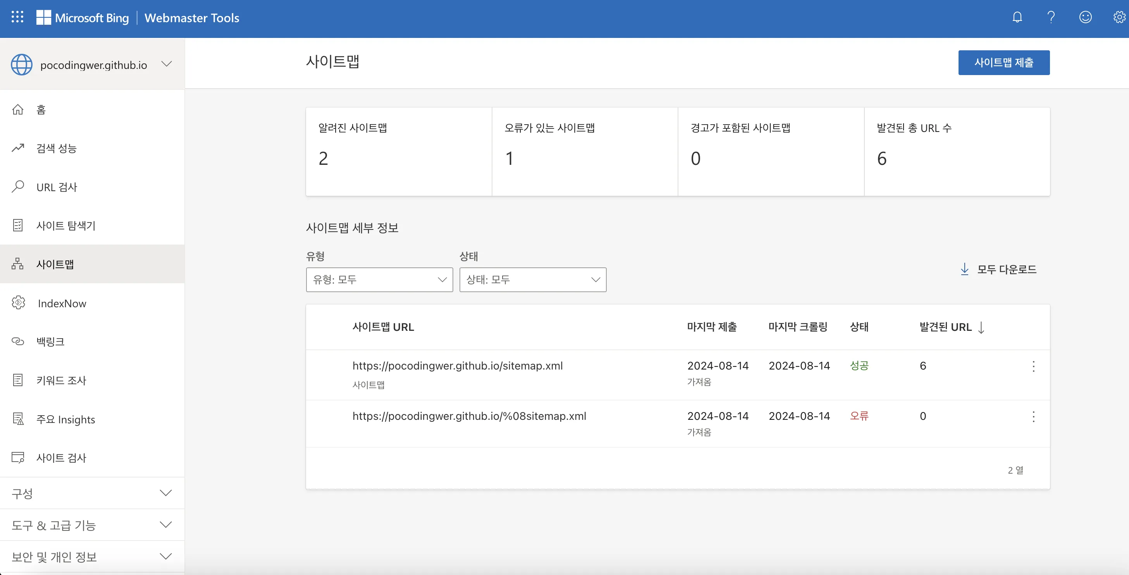Click the 성공 status text
The image size is (1129, 575).
[x=859, y=366]
